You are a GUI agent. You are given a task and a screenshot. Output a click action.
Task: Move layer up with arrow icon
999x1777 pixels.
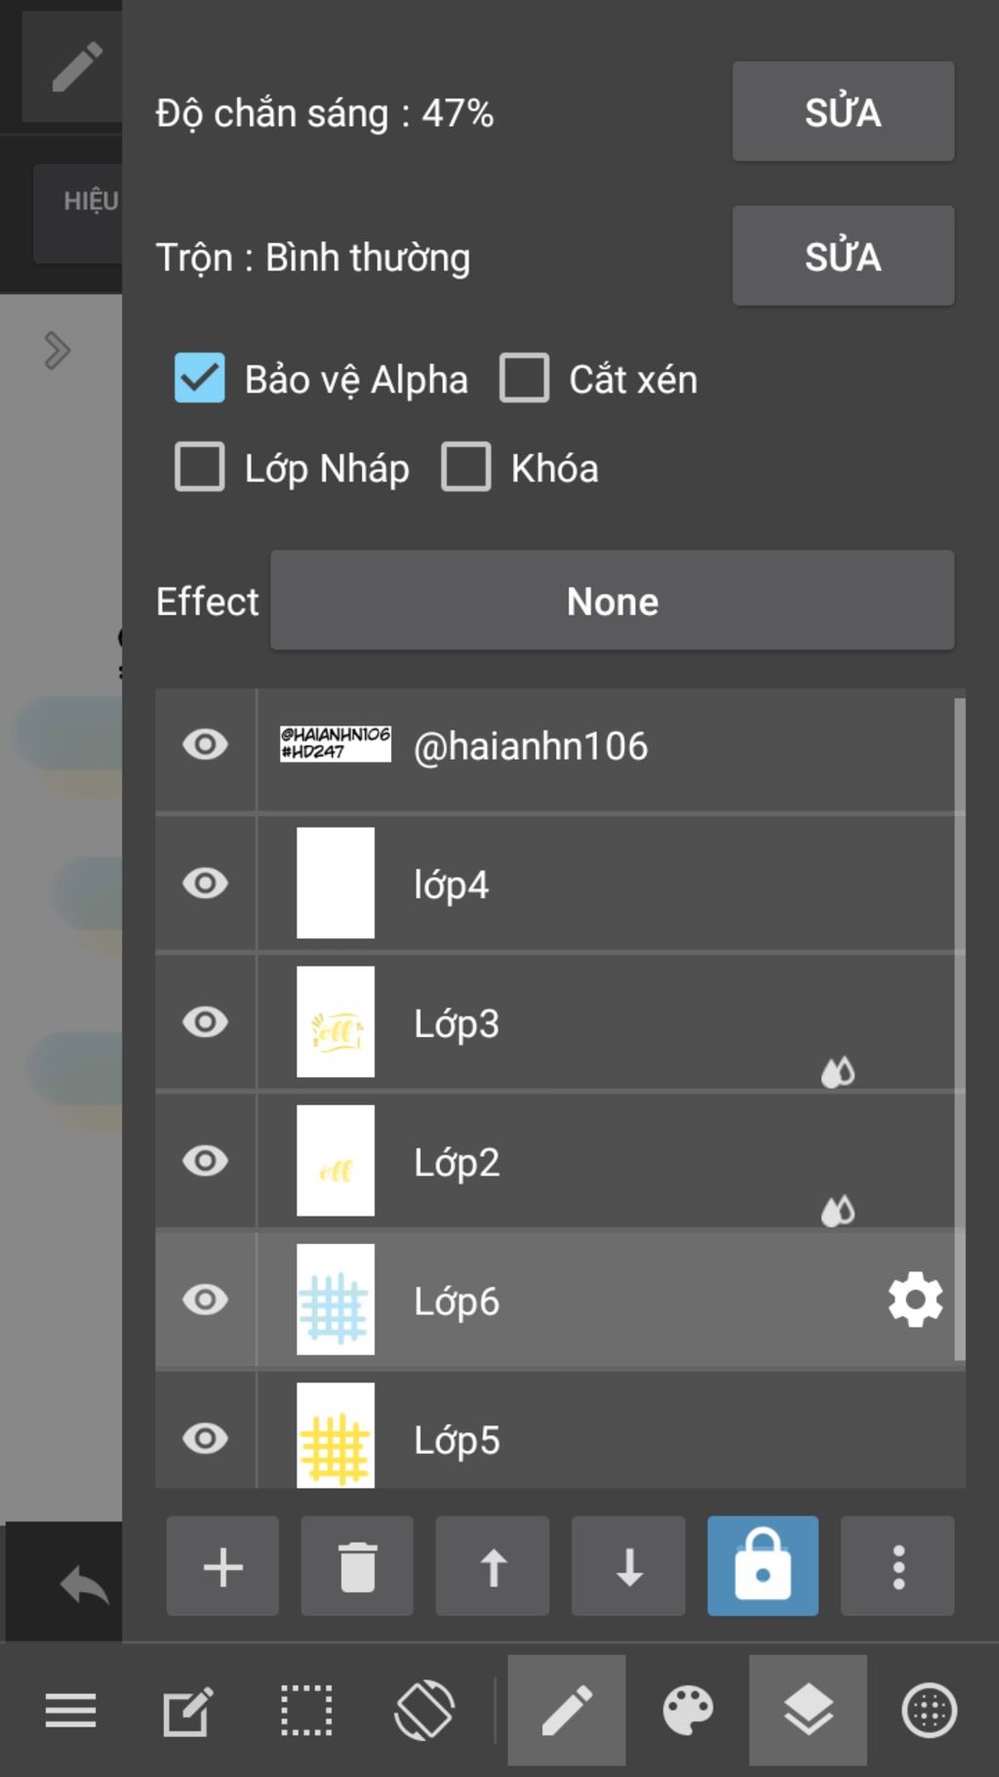click(493, 1566)
